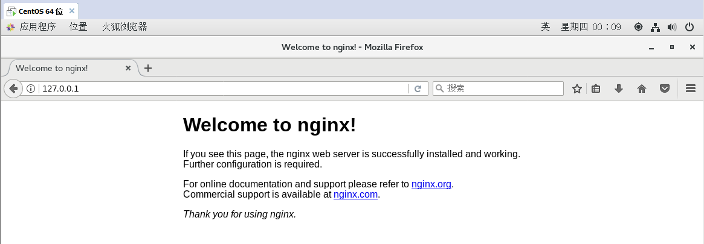
Task: Click the 搜索 search field
Action: 503,89
